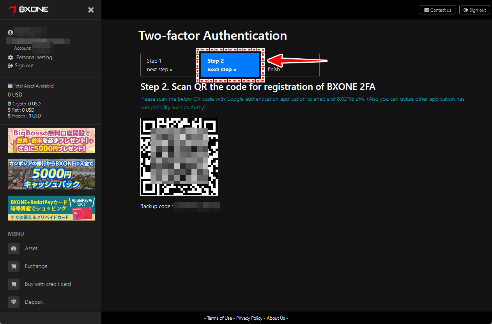
Task: Click the Step 2 scan QR heading
Action: tap(258, 86)
